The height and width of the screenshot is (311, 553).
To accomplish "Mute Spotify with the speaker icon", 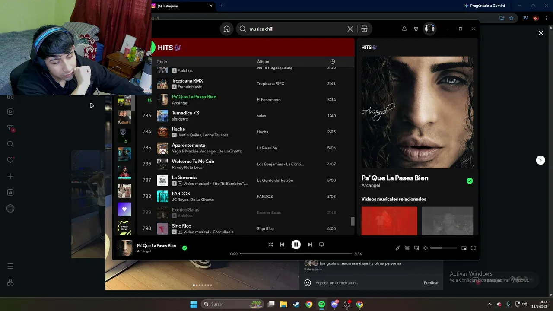I will click(426, 248).
